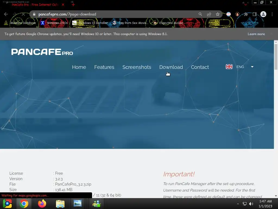
Task: Open the Screenshots menu item
Action: [137, 67]
